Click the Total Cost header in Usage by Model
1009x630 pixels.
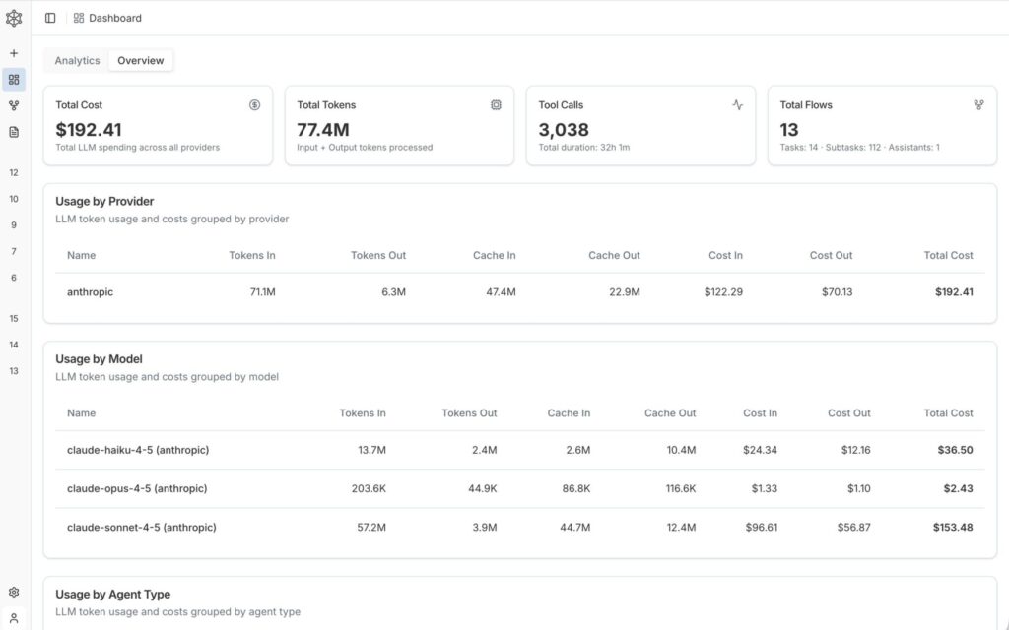tap(948, 413)
